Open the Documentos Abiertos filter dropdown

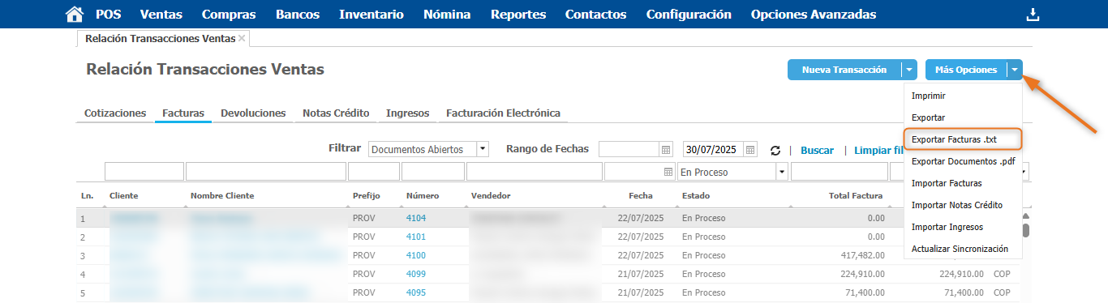(483, 149)
